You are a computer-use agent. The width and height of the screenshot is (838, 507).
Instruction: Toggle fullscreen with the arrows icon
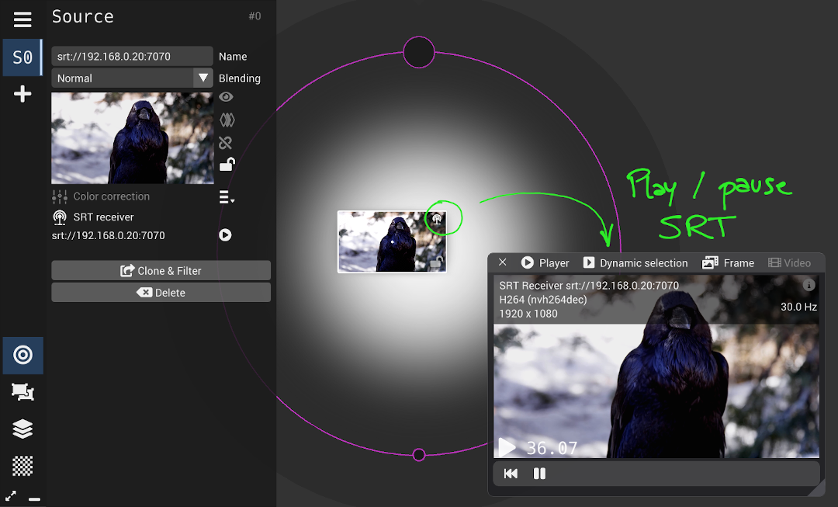pos(11,495)
